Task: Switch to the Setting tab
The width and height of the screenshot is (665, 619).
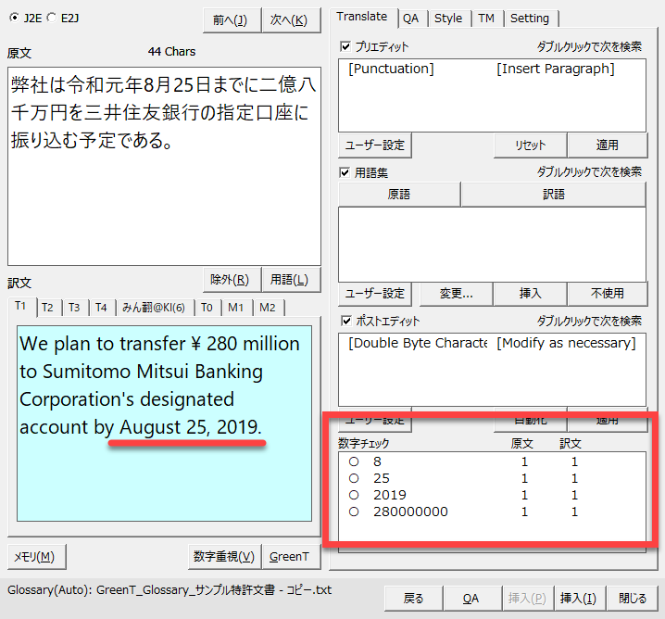Action: (530, 18)
